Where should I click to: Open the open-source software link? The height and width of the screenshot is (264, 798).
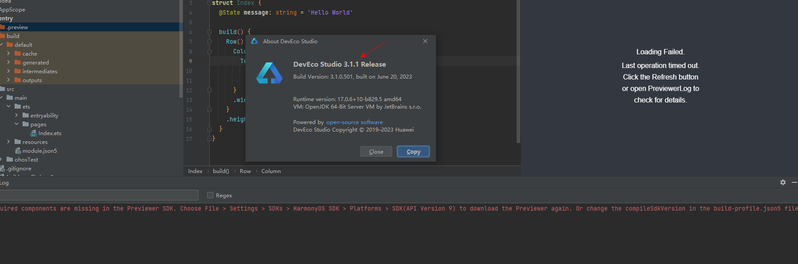(x=354, y=122)
